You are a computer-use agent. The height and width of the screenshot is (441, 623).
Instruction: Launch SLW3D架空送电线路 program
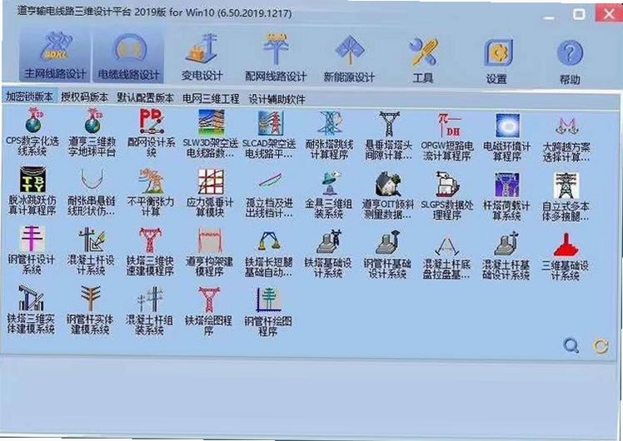(211, 135)
